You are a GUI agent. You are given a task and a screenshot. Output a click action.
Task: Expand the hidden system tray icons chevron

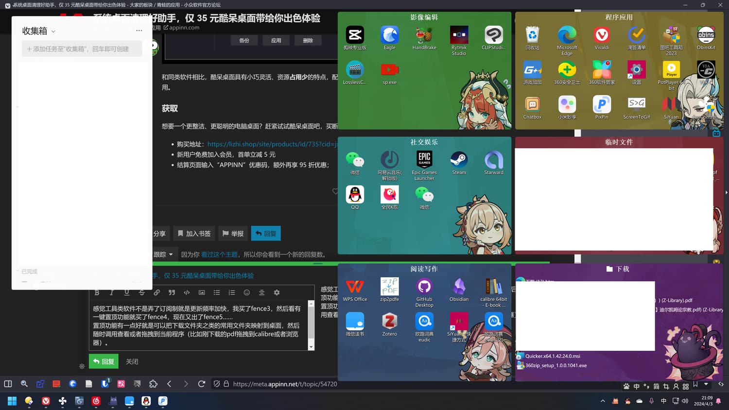[603, 401]
